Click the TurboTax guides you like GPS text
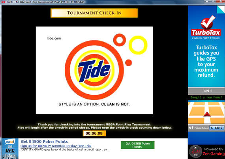This screenshot has width=225, height=159. point(206,61)
